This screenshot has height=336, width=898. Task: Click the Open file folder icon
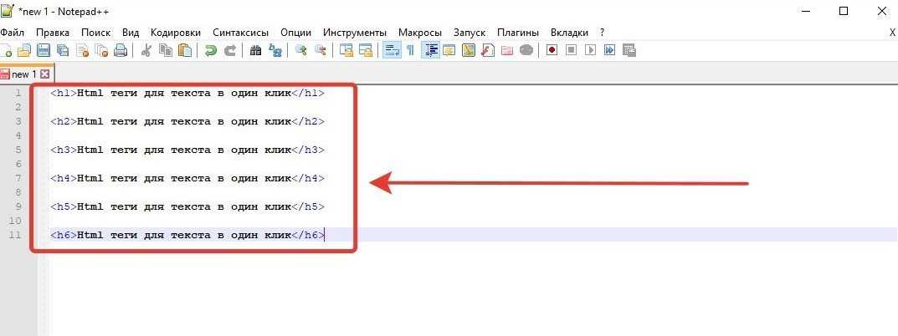coord(25,50)
